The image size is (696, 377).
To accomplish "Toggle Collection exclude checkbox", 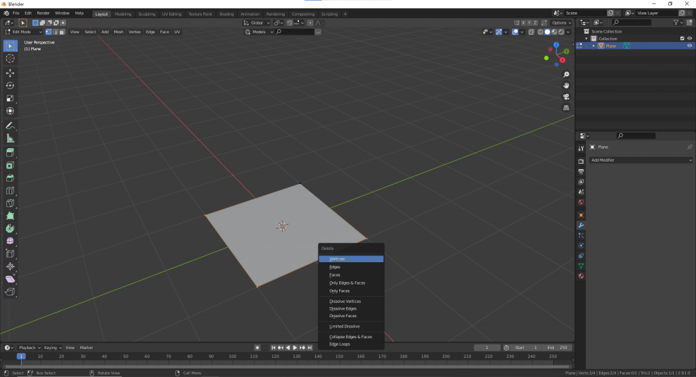I will point(682,39).
